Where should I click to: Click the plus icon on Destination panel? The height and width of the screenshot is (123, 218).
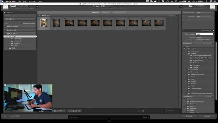pyautogui.click(x=183, y=31)
